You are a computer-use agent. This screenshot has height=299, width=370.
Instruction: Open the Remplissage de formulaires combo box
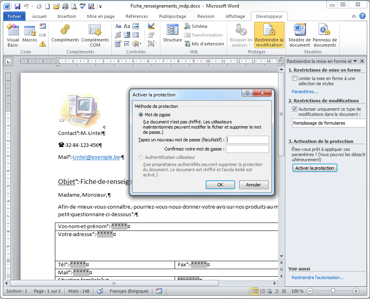pos(329,123)
